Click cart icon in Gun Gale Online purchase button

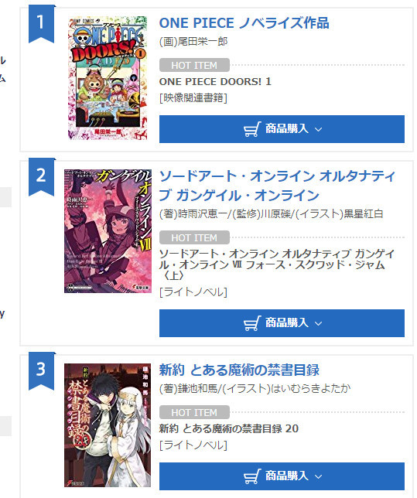click(x=252, y=323)
